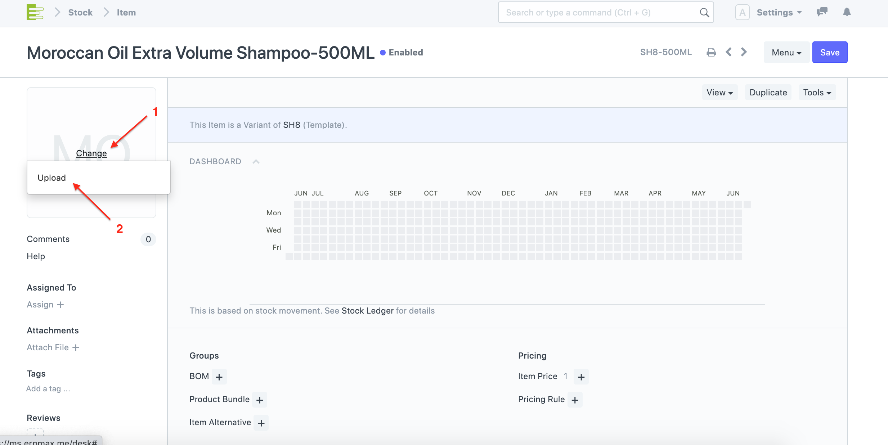888x445 pixels.
Task: Click the SH8-500ML item code text
Action: point(666,52)
